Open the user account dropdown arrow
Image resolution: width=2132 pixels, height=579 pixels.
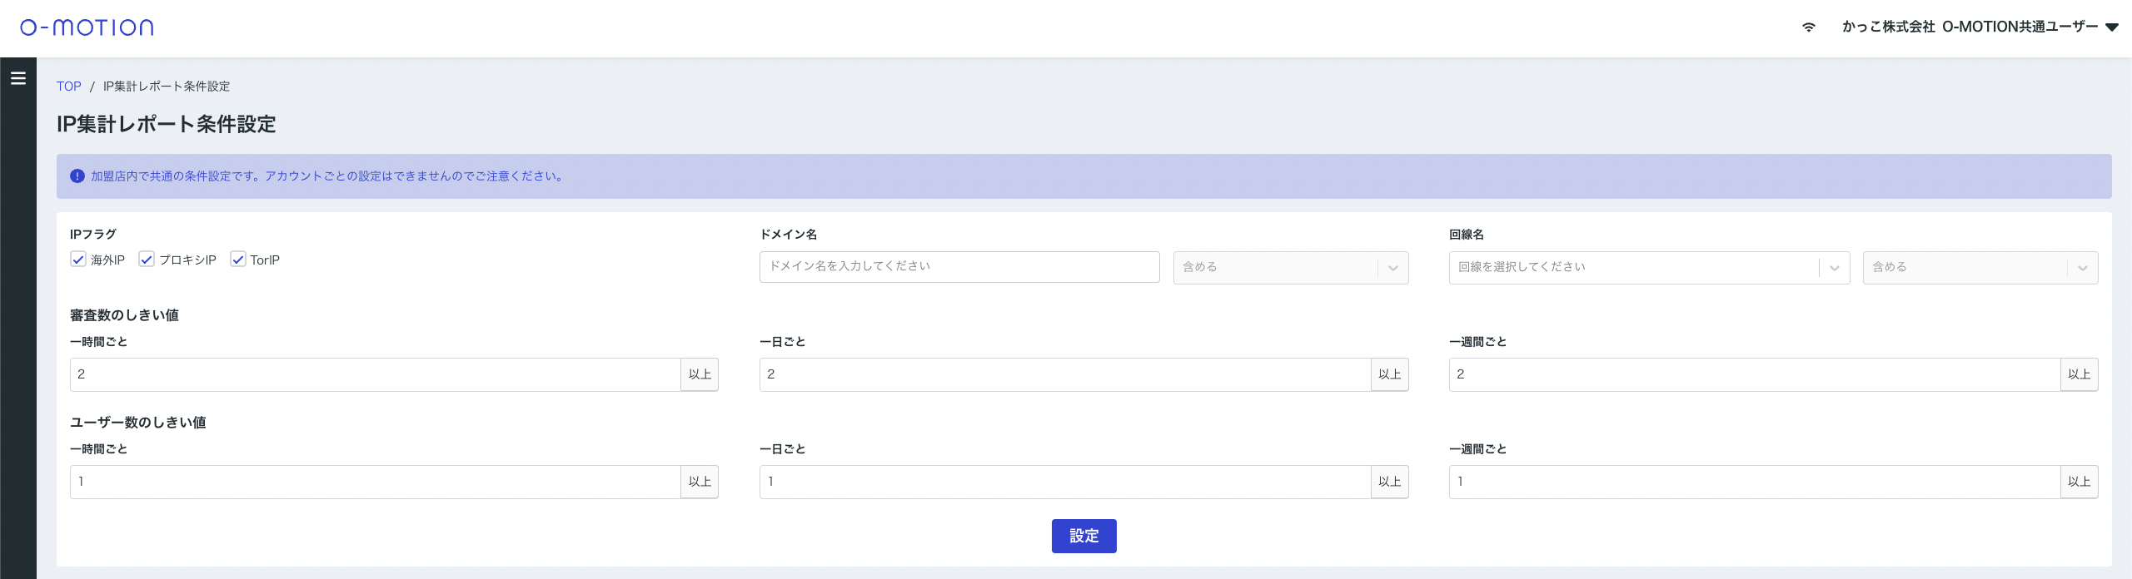tap(2111, 27)
